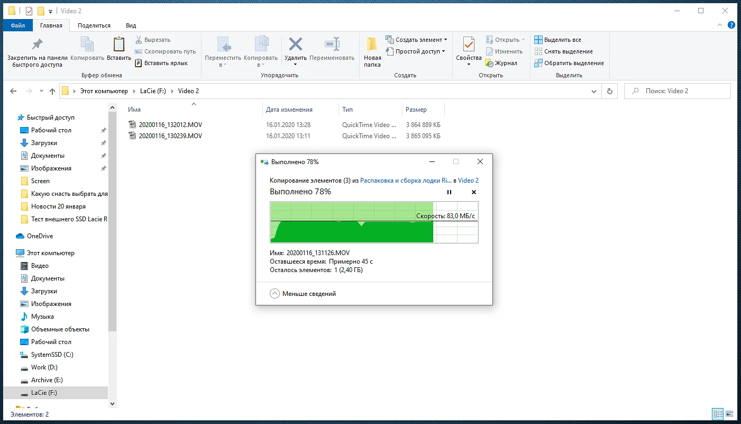The image size is (741, 424).
Task: Refresh the folder with the refresh icon
Action: pos(609,91)
